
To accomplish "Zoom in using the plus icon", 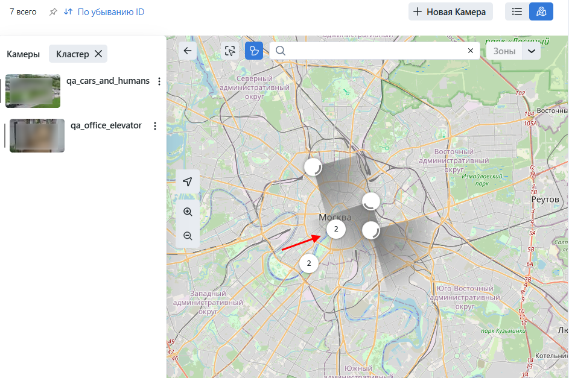I will [188, 212].
